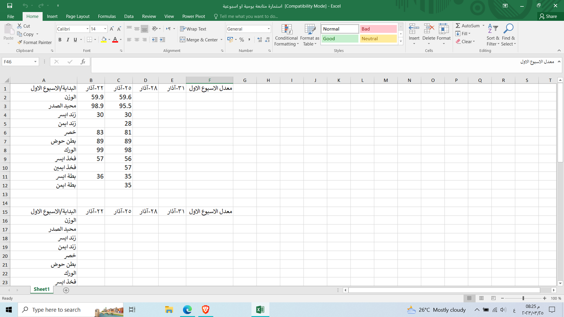Toggle Bold formatting
The image size is (564, 317).
click(x=60, y=40)
